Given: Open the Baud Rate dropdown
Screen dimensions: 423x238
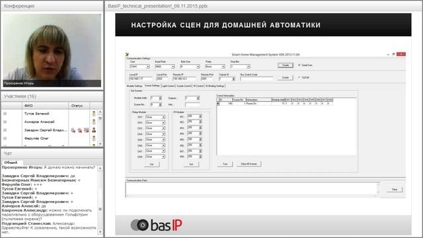Looking at the screenshot, I should click(173, 66).
